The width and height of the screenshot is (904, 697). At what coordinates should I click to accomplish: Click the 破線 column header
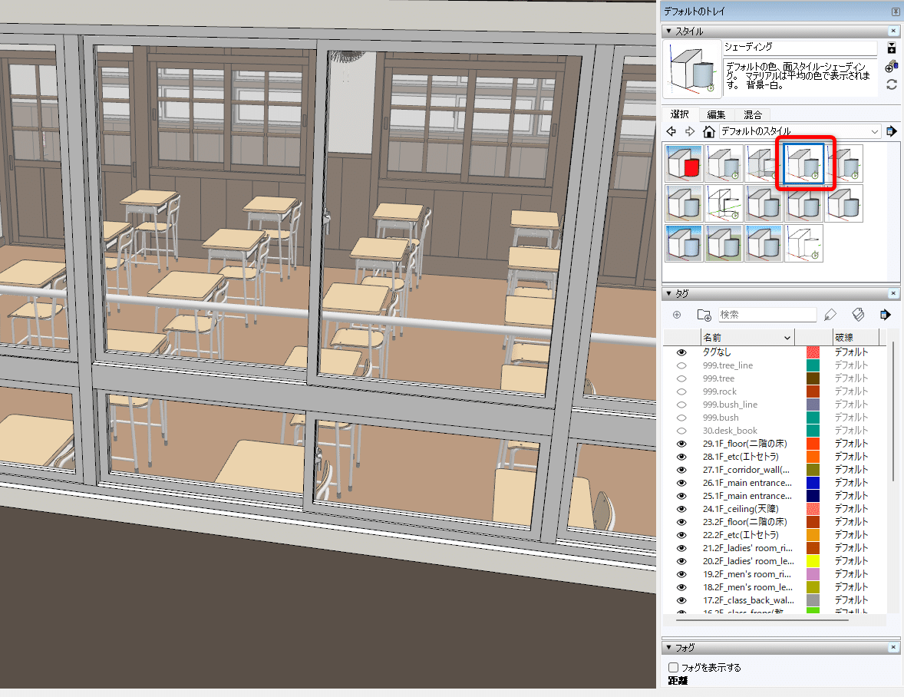click(856, 337)
